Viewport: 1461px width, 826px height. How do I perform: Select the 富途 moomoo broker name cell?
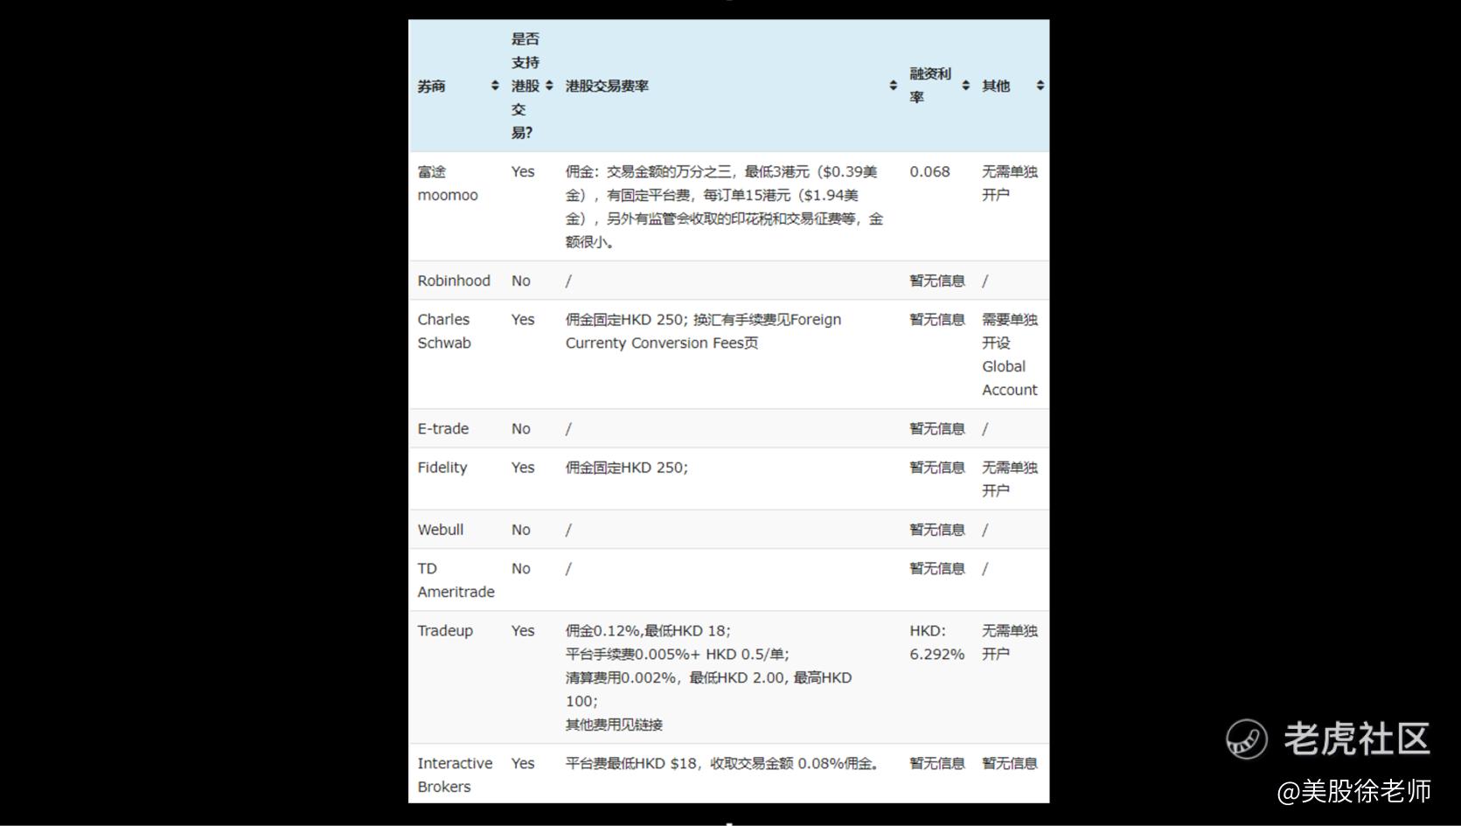tap(448, 184)
